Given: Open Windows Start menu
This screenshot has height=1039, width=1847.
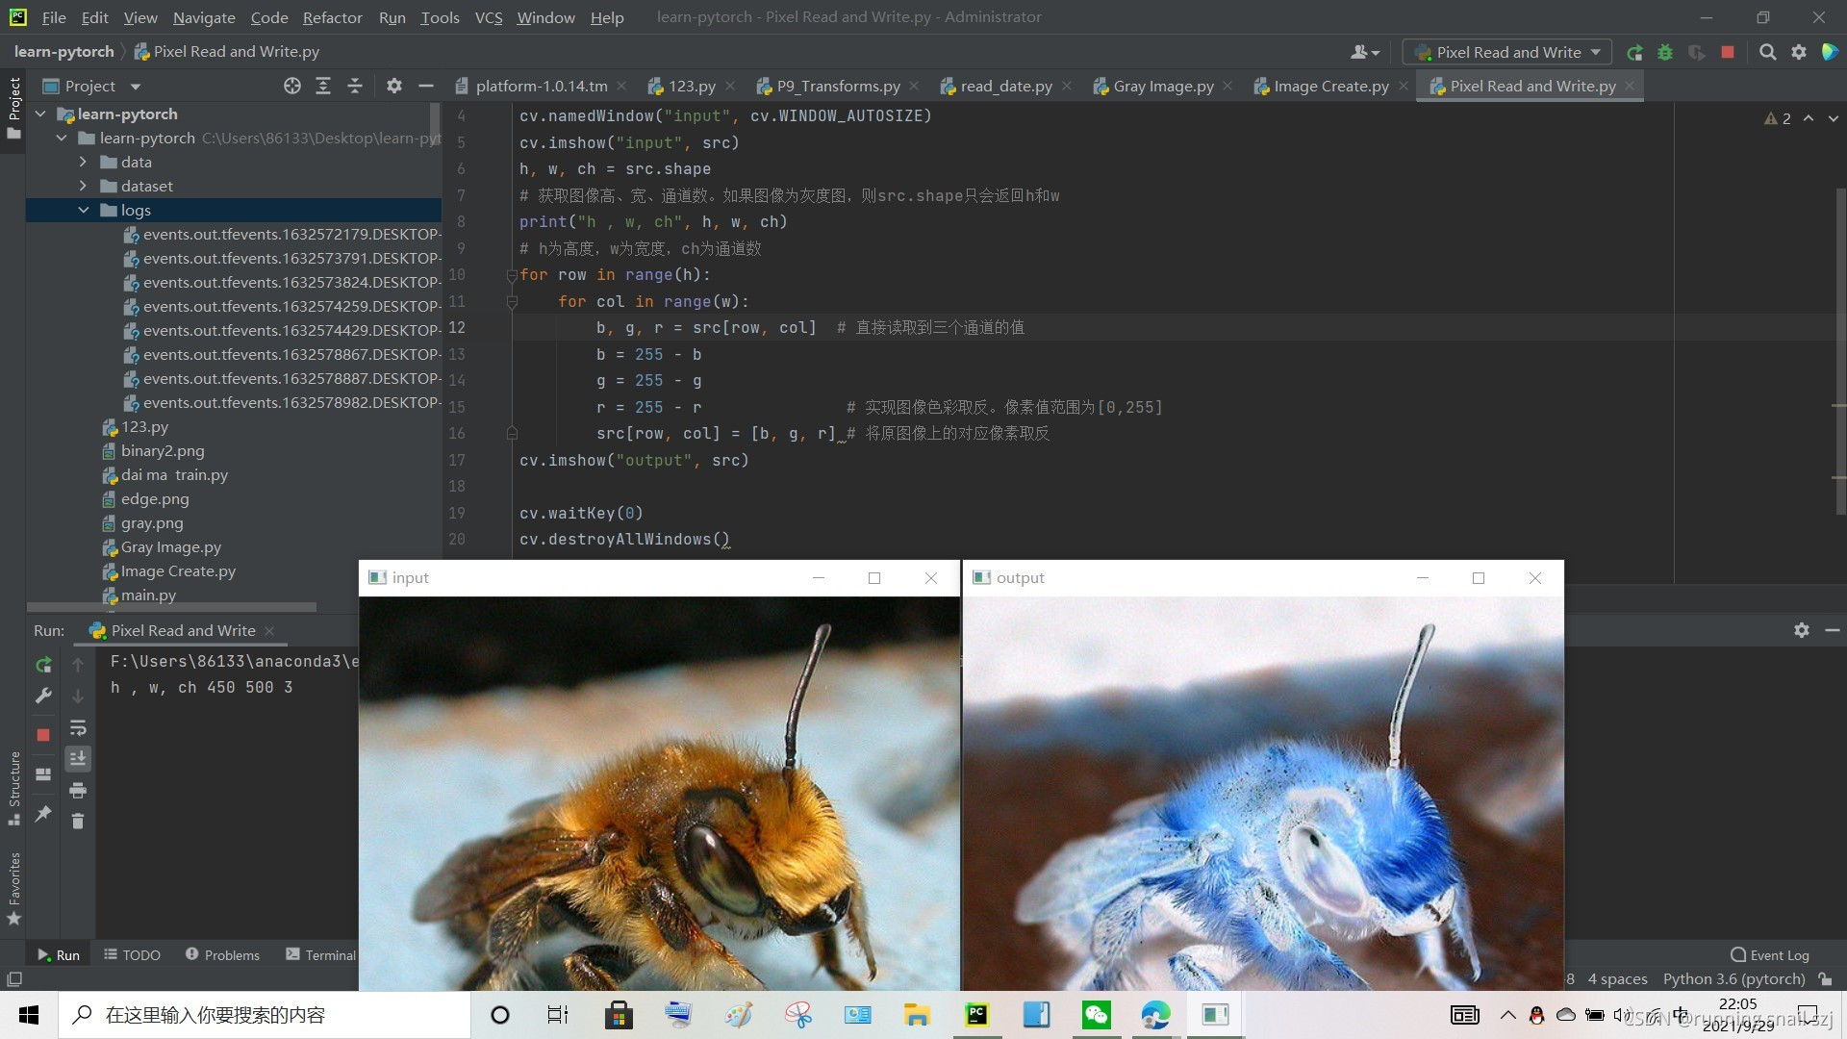Looking at the screenshot, I should [x=29, y=1015].
